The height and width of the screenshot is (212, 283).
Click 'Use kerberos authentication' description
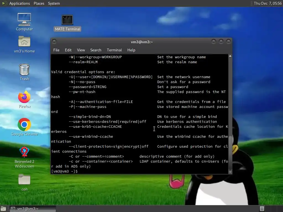pos(187,122)
